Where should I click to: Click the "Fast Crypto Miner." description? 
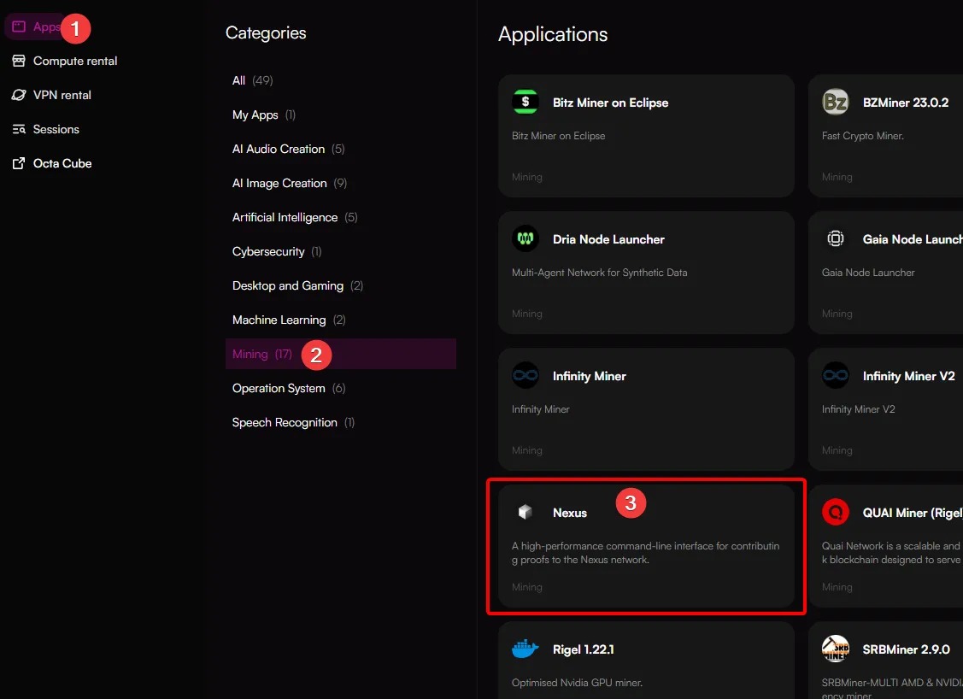pyautogui.click(x=863, y=136)
